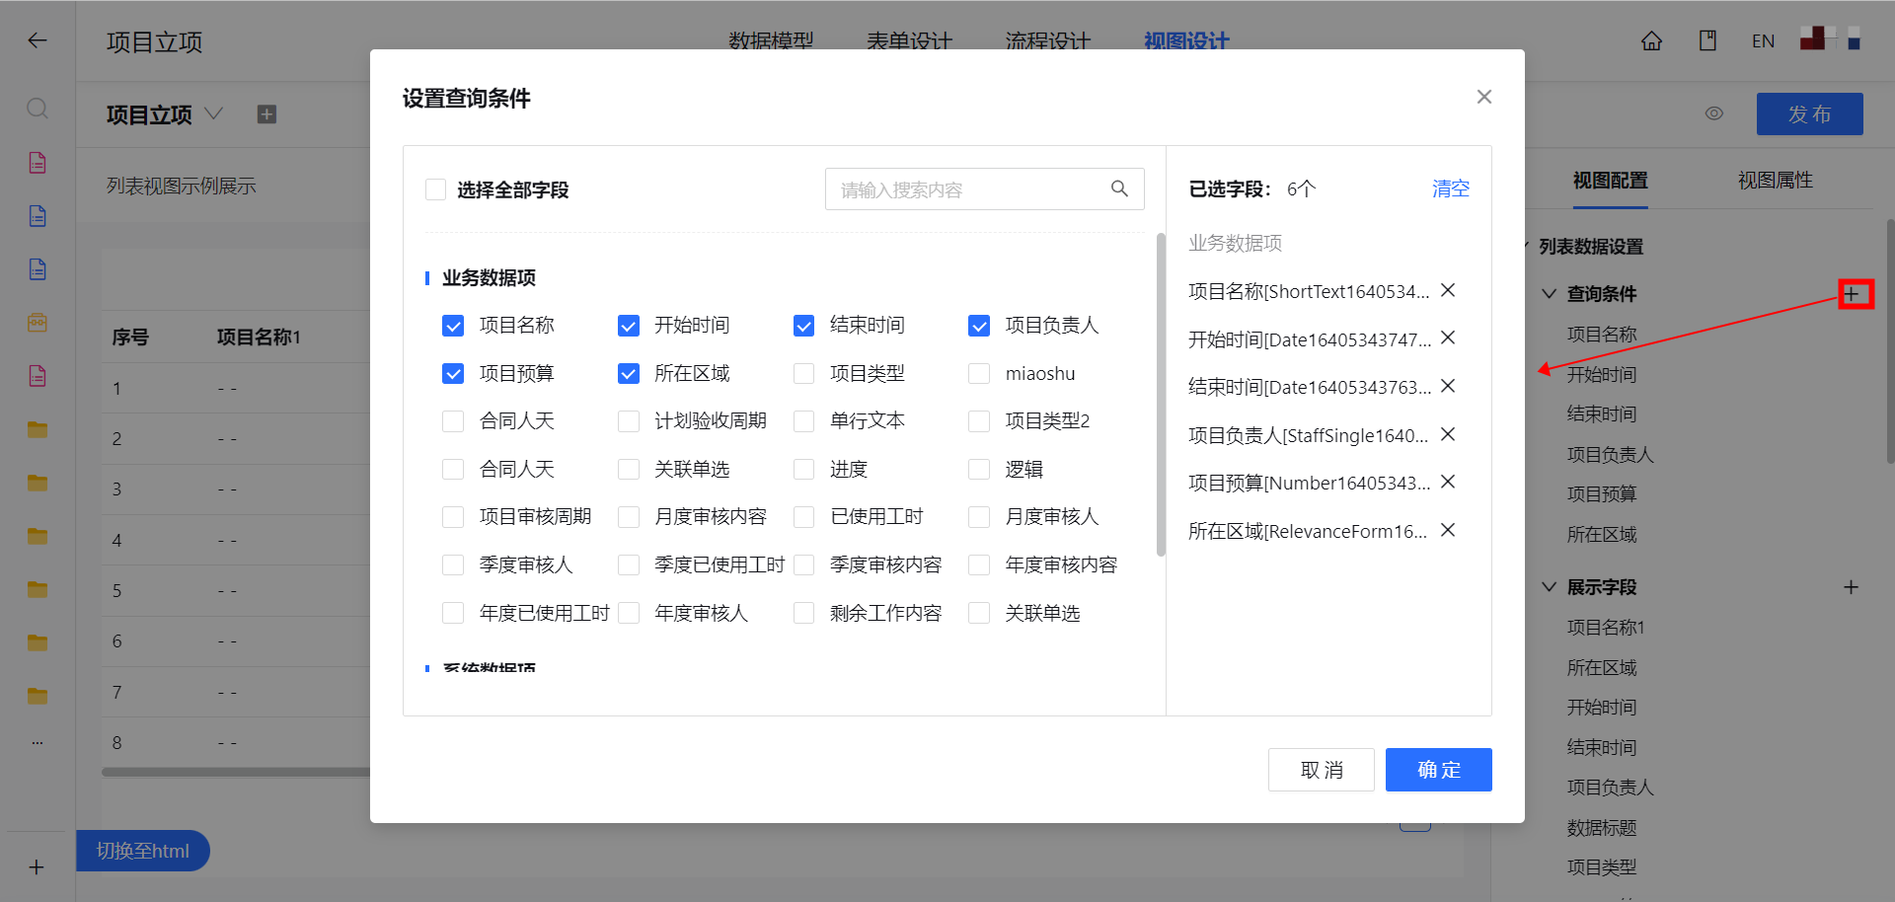This screenshot has width=1895, height=902.
Task: Switch language with EN button
Action: pos(1763,40)
